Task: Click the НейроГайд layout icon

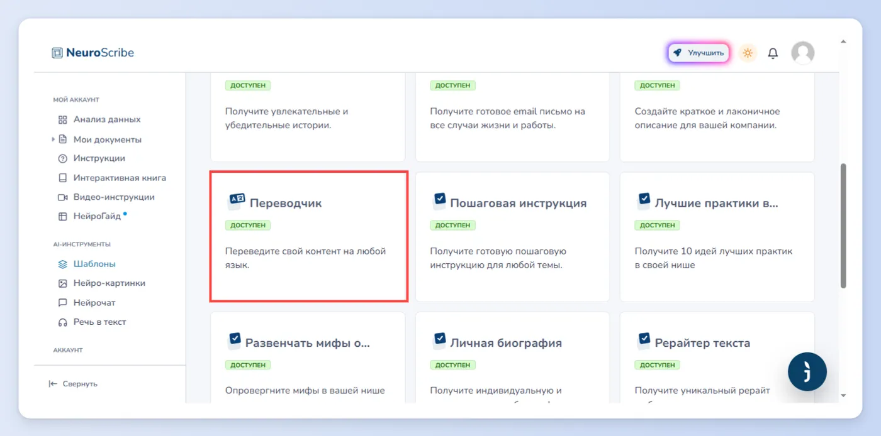Action: [x=62, y=217]
